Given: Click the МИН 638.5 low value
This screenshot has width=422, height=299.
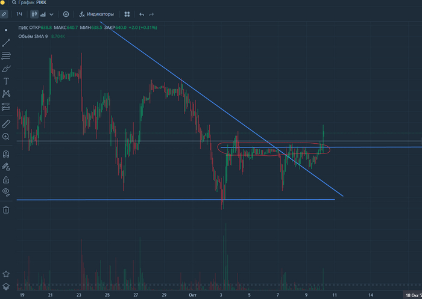Looking at the screenshot, I should [91, 28].
